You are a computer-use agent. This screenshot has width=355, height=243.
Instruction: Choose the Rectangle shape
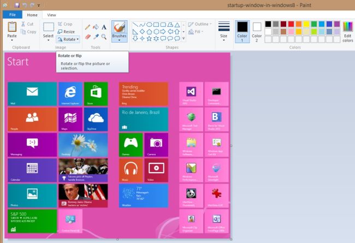(x=156, y=25)
